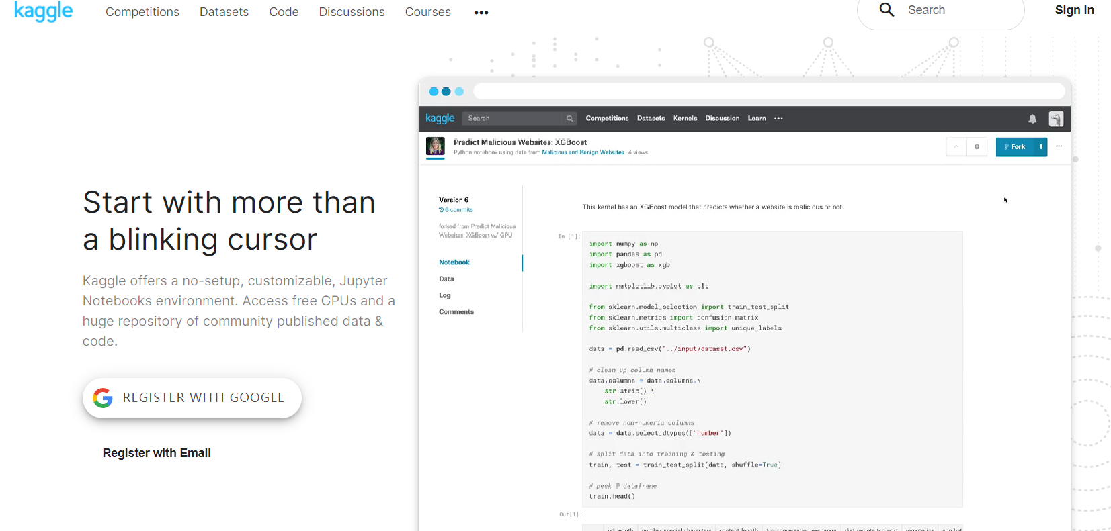The image size is (1111, 531).
Task: Click the 'Predict Malicious Websites: XGBoost' title
Action: point(520,142)
